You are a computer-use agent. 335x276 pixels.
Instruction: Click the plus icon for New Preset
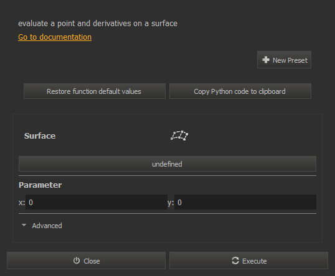[266, 60]
